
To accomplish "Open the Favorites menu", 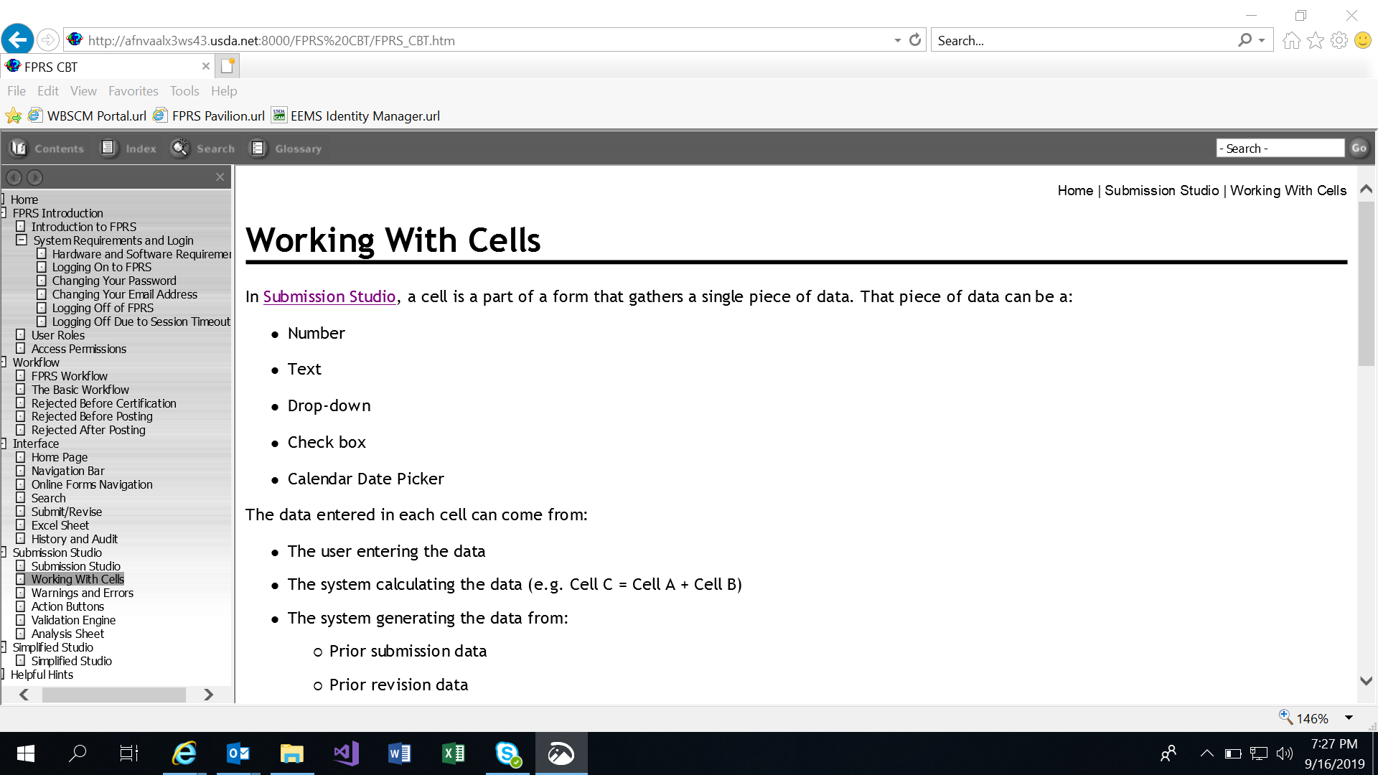I will pos(133,91).
